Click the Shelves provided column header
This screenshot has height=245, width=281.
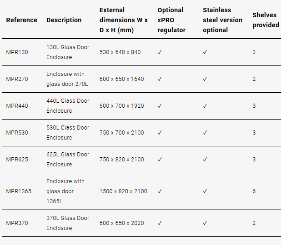(266, 20)
